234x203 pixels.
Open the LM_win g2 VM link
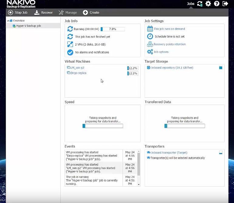click(x=77, y=68)
